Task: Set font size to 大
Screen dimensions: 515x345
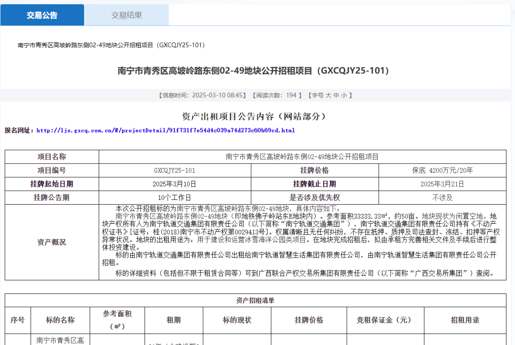Action: pyautogui.click(x=328, y=95)
